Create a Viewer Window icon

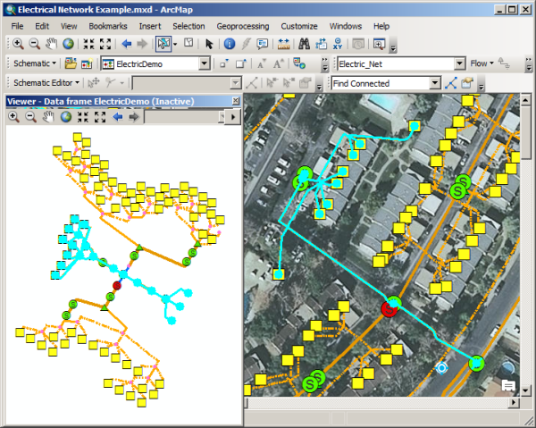379,44
